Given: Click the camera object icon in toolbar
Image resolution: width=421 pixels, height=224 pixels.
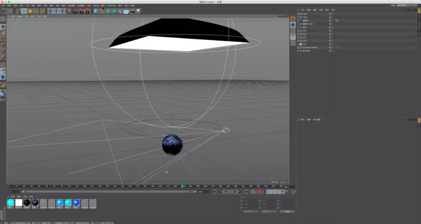Looking at the screenshot, I should pos(132,11).
